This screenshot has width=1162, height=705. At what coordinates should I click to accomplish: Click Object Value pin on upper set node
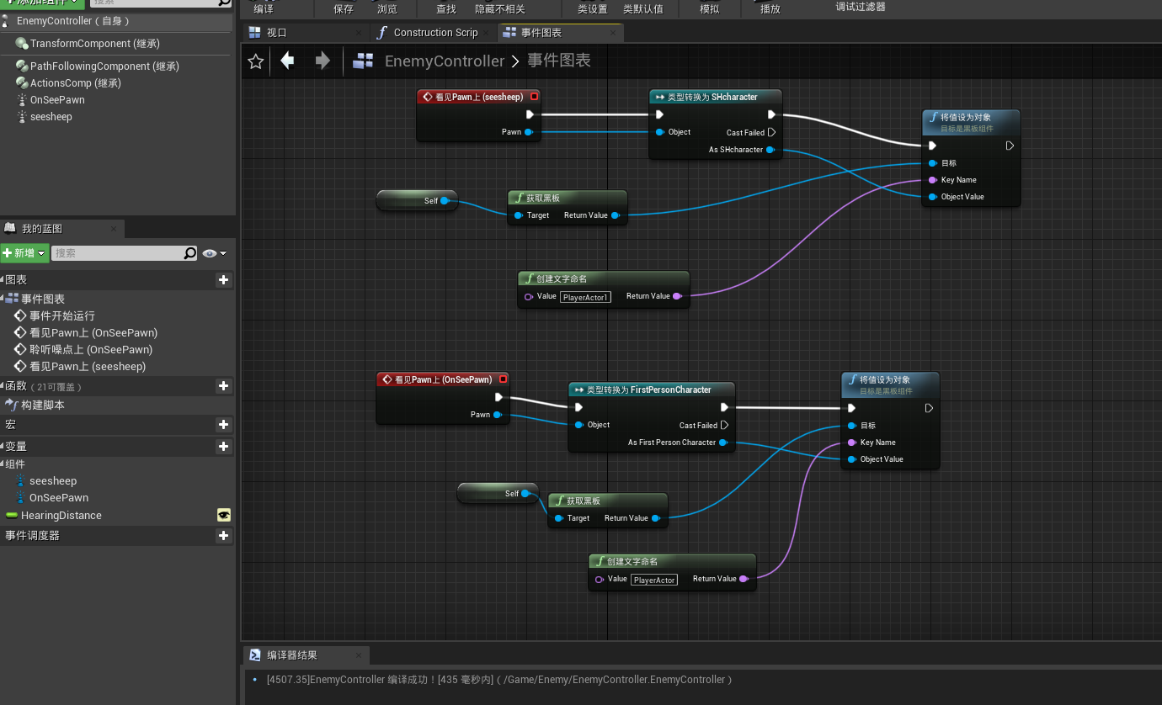click(x=933, y=197)
